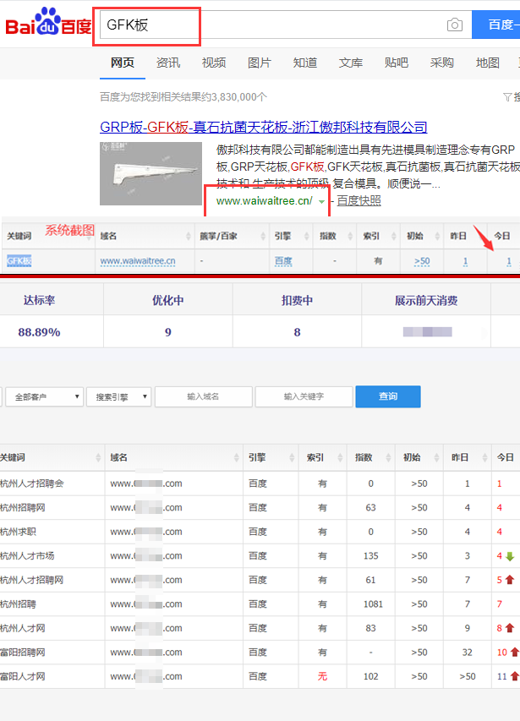Click the blue 百度 search button
Screen dimensions: 520x721
pyautogui.click(x=496, y=25)
